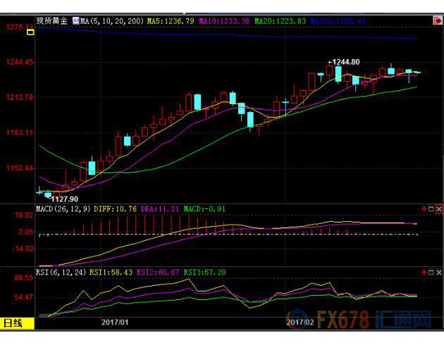Click the blue MA200 value label

click(x=338, y=21)
